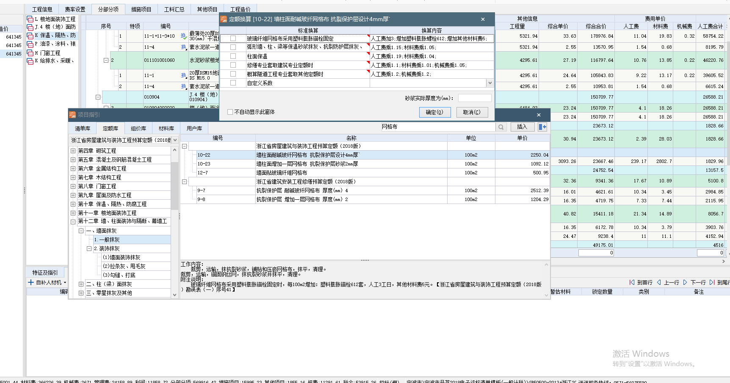Expand the 二、柱(梁)面抹灰 node
This screenshot has width=730, height=383.
point(81,284)
